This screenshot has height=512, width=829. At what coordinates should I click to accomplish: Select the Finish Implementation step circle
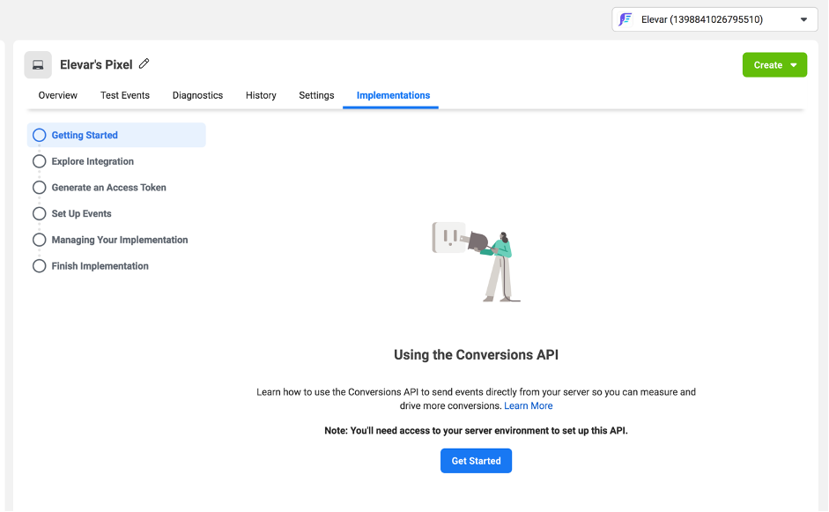[x=39, y=266]
